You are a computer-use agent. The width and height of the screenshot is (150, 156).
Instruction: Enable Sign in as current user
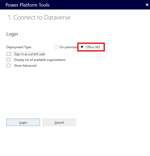pos(8,54)
